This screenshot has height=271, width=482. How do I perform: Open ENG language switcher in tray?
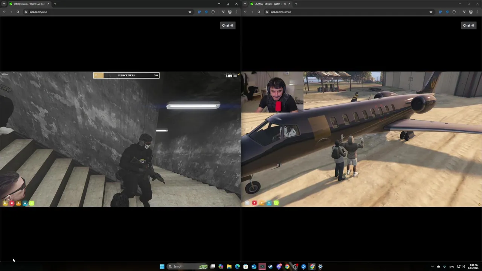pyautogui.click(x=451, y=266)
